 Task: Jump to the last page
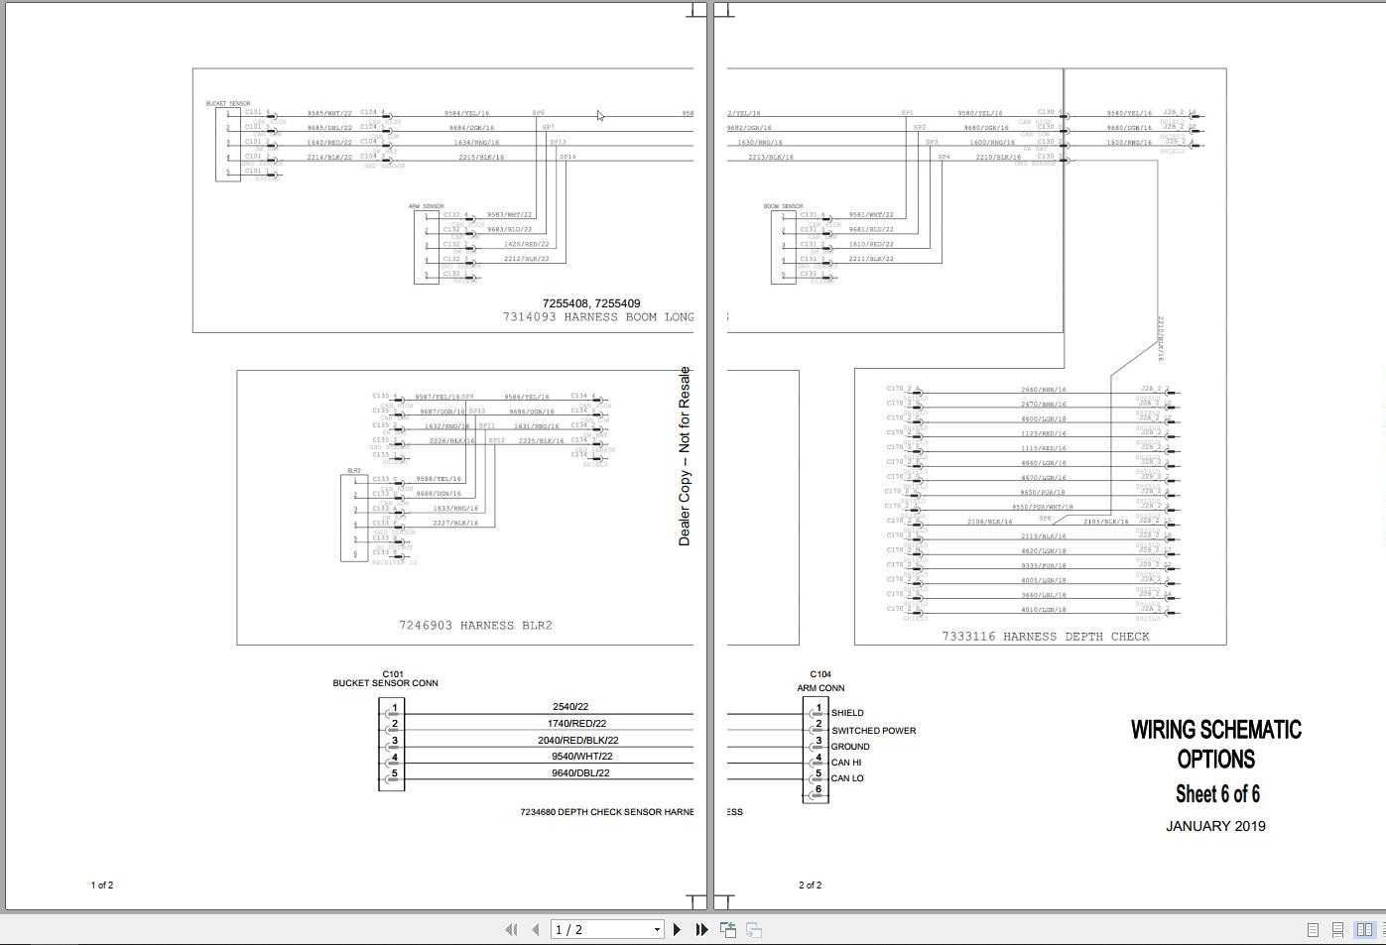click(701, 929)
